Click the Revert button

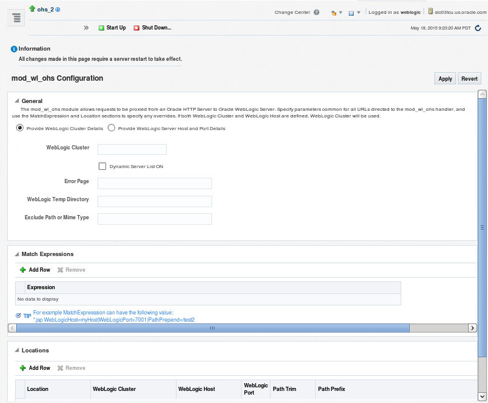(x=469, y=79)
